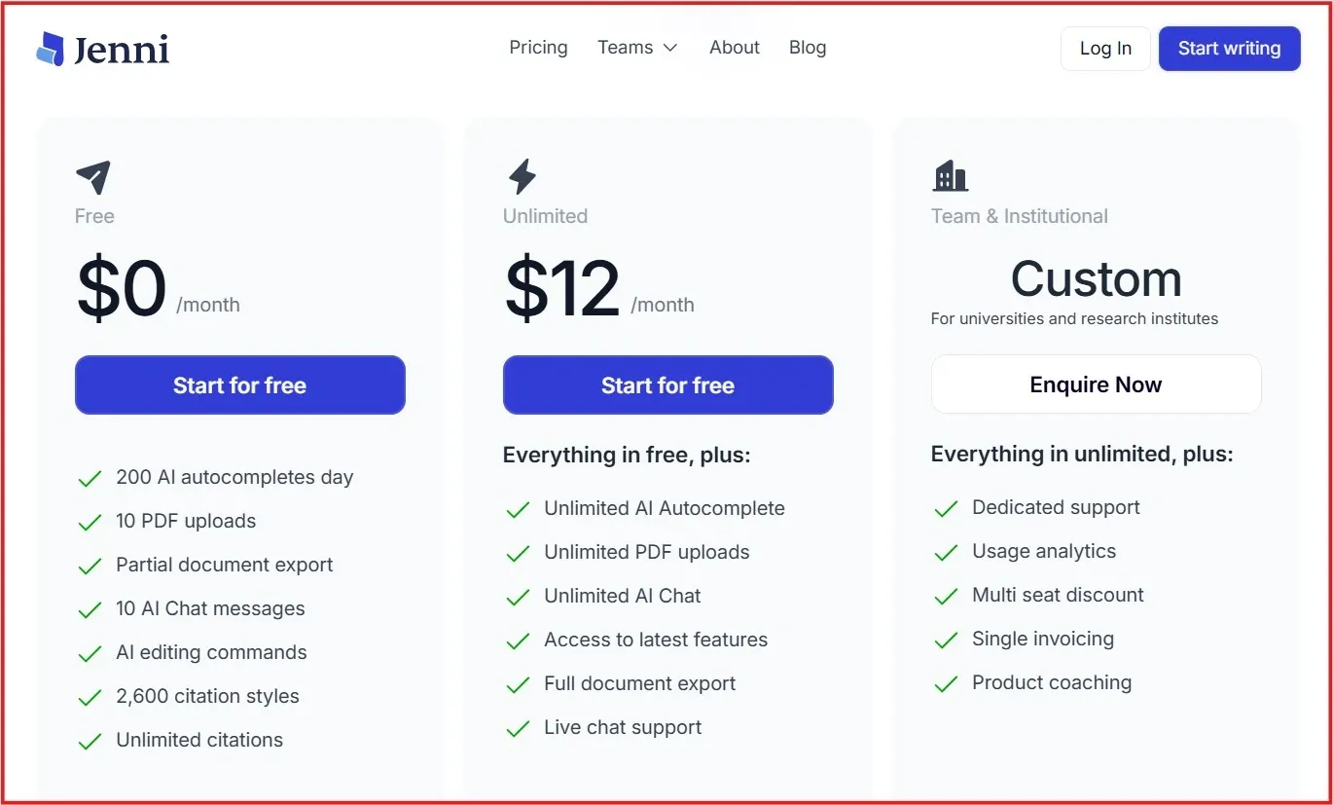This screenshot has width=1333, height=805.
Task: Click the Jenni logo icon
Action: (x=51, y=49)
